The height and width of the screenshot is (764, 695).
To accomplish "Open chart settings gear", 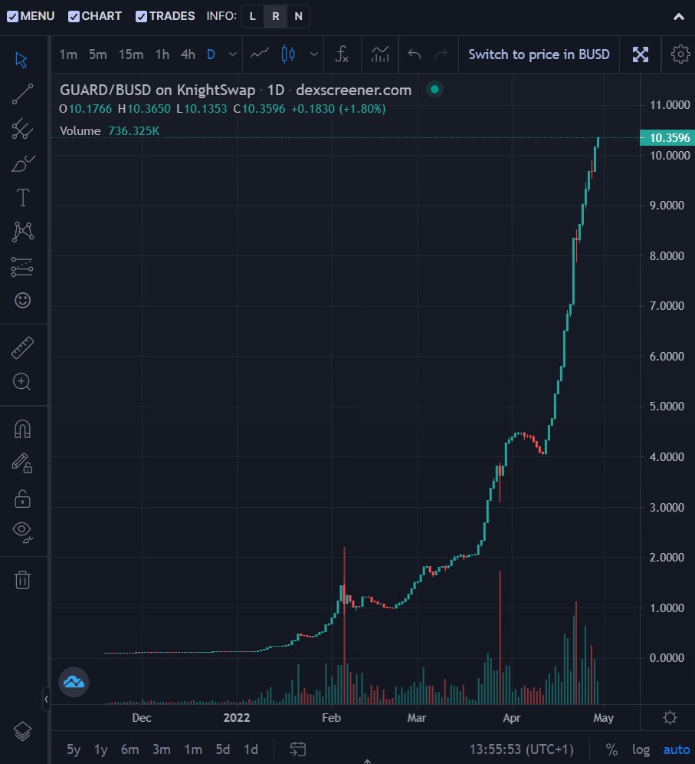I will click(680, 54).
